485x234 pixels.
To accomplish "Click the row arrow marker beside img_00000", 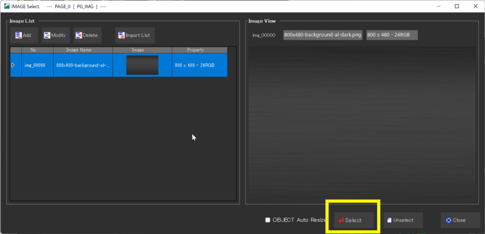I will [13, 65].
